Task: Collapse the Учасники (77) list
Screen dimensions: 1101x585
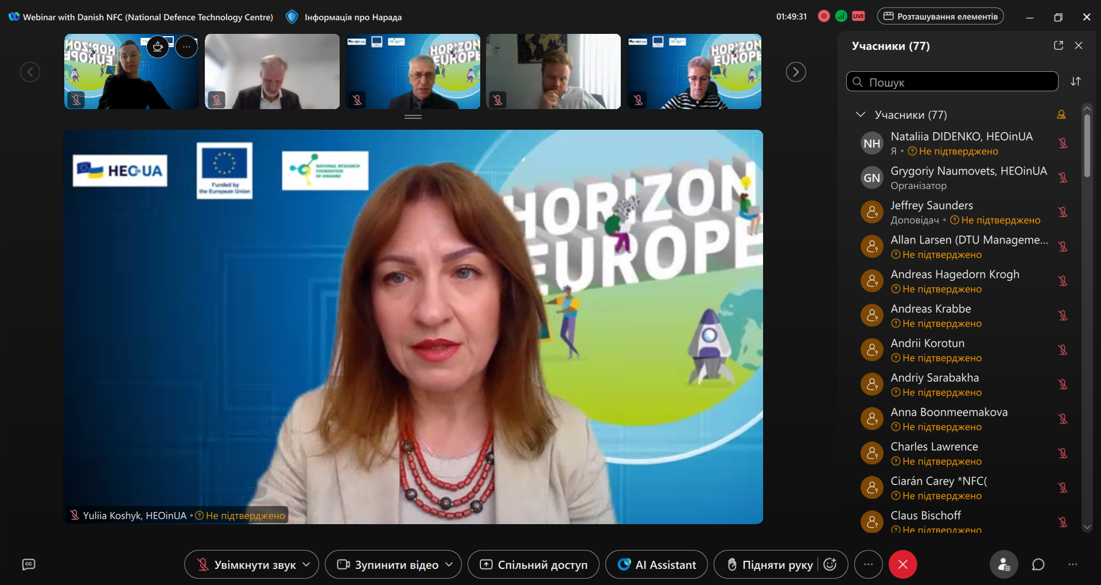Action: (861, 115)
